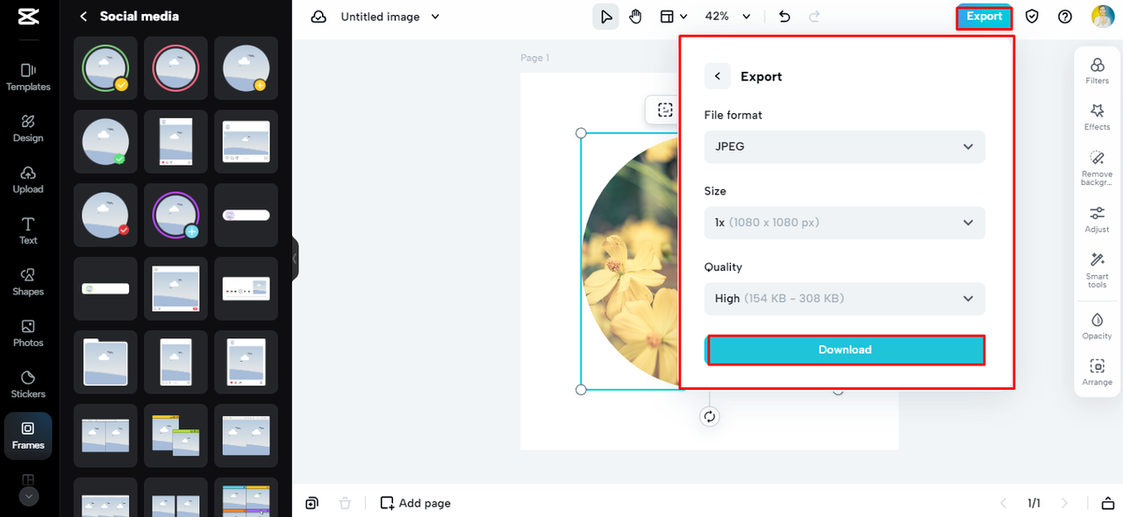Open Smart tools

click(1097, 270)
